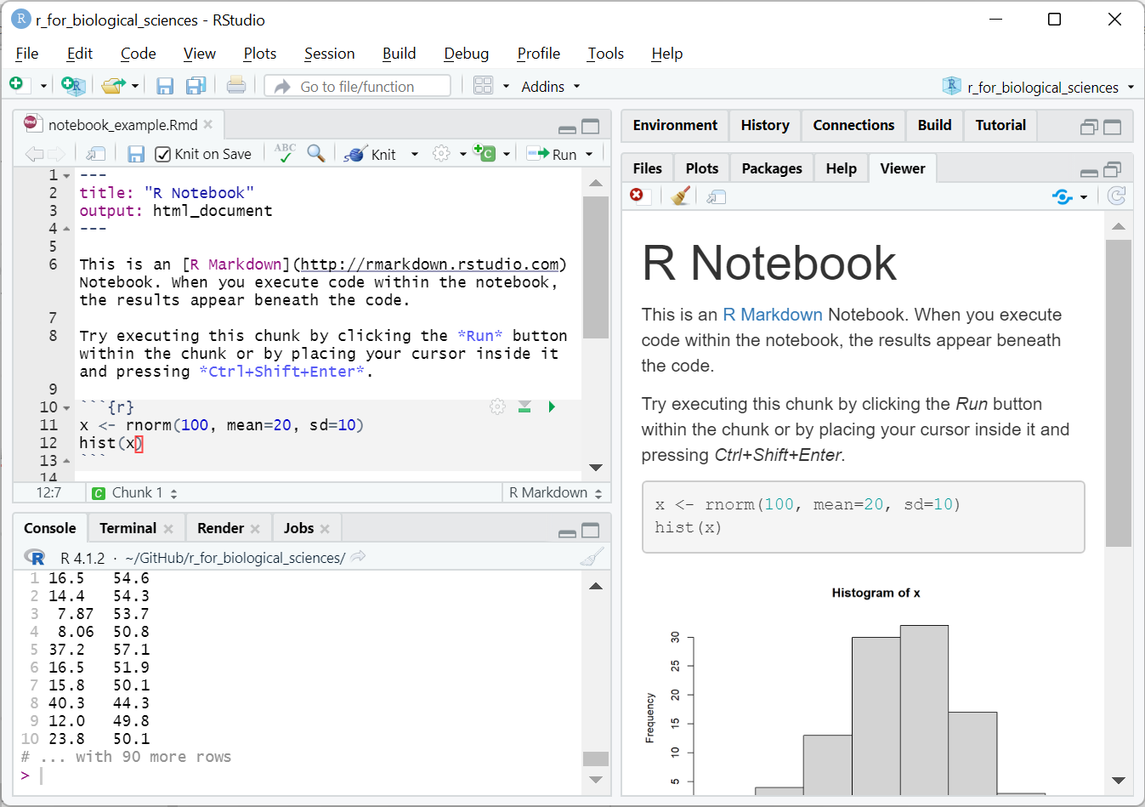Open the Session menu
The height and width of the screenshot is (807, 1145).
329,54
